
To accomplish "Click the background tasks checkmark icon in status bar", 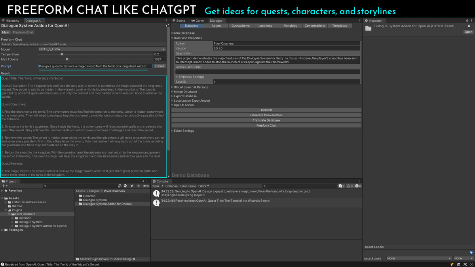I will tap(471, 264).
